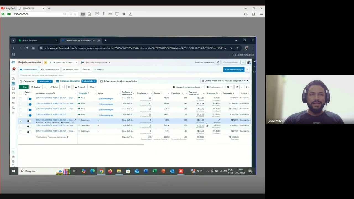Open AnyDesk keyboard settings icon
354x199 pixels.
pos(110,14)
